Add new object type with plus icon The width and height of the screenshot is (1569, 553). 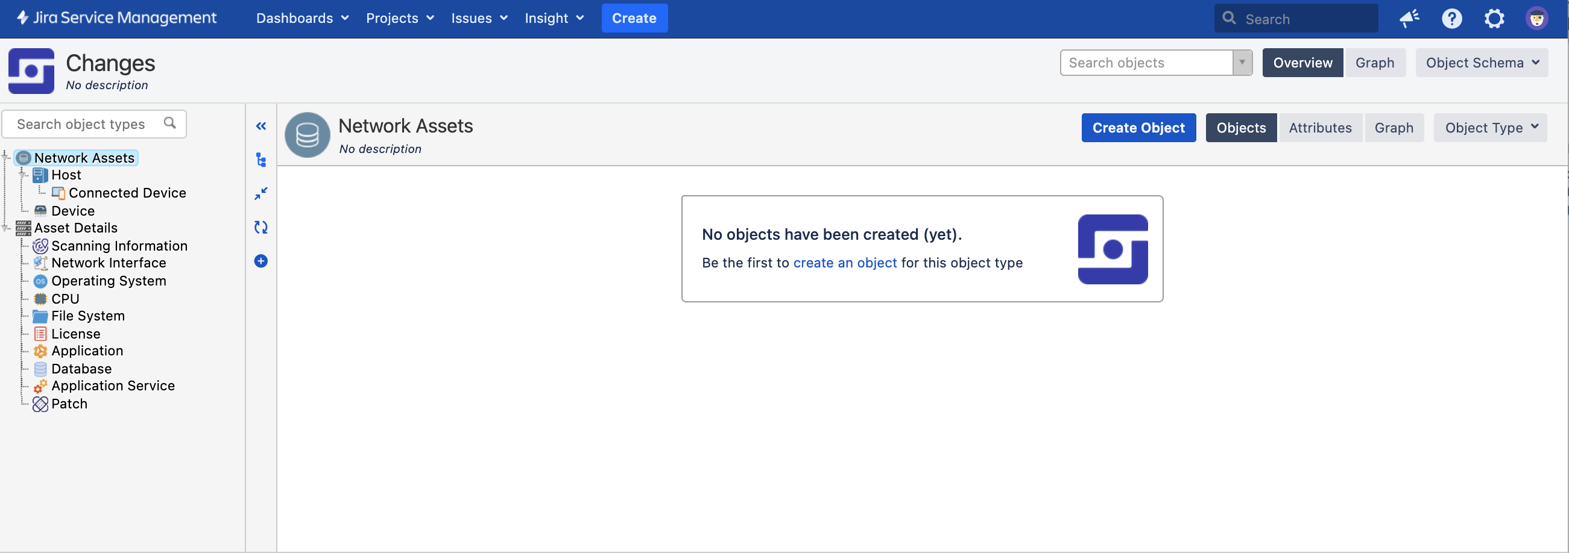tap(260, 261)
